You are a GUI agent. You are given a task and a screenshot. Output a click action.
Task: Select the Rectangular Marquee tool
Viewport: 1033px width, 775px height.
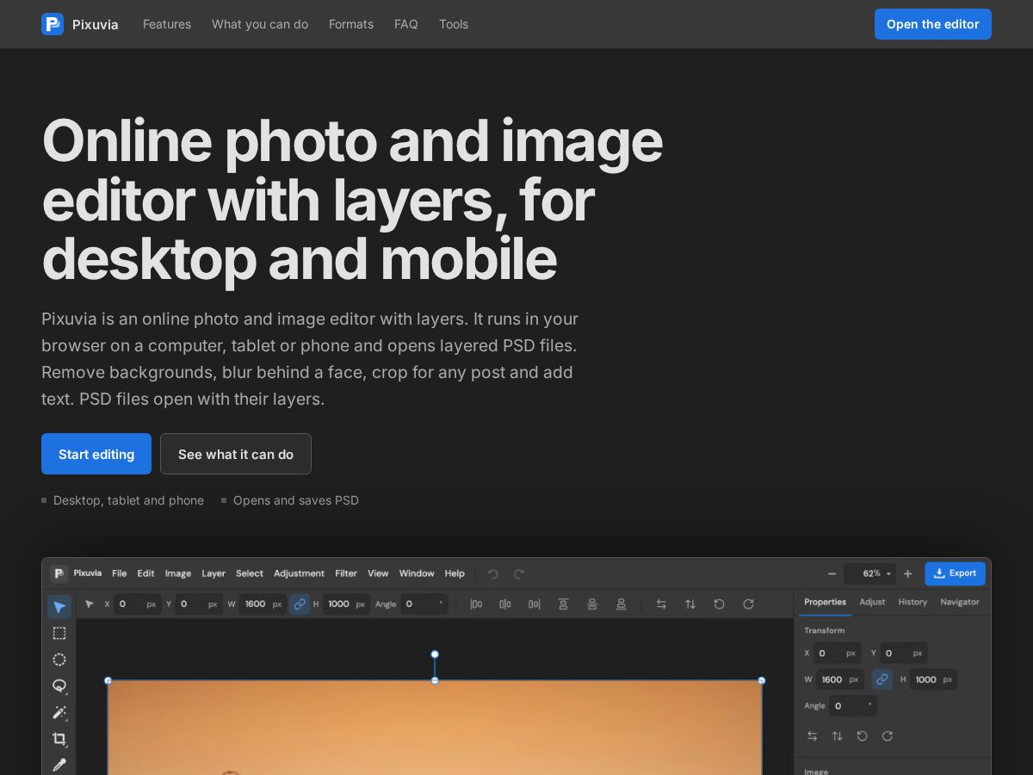coord(59,633)
